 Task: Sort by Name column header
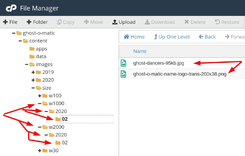click(x=140, y=51)
